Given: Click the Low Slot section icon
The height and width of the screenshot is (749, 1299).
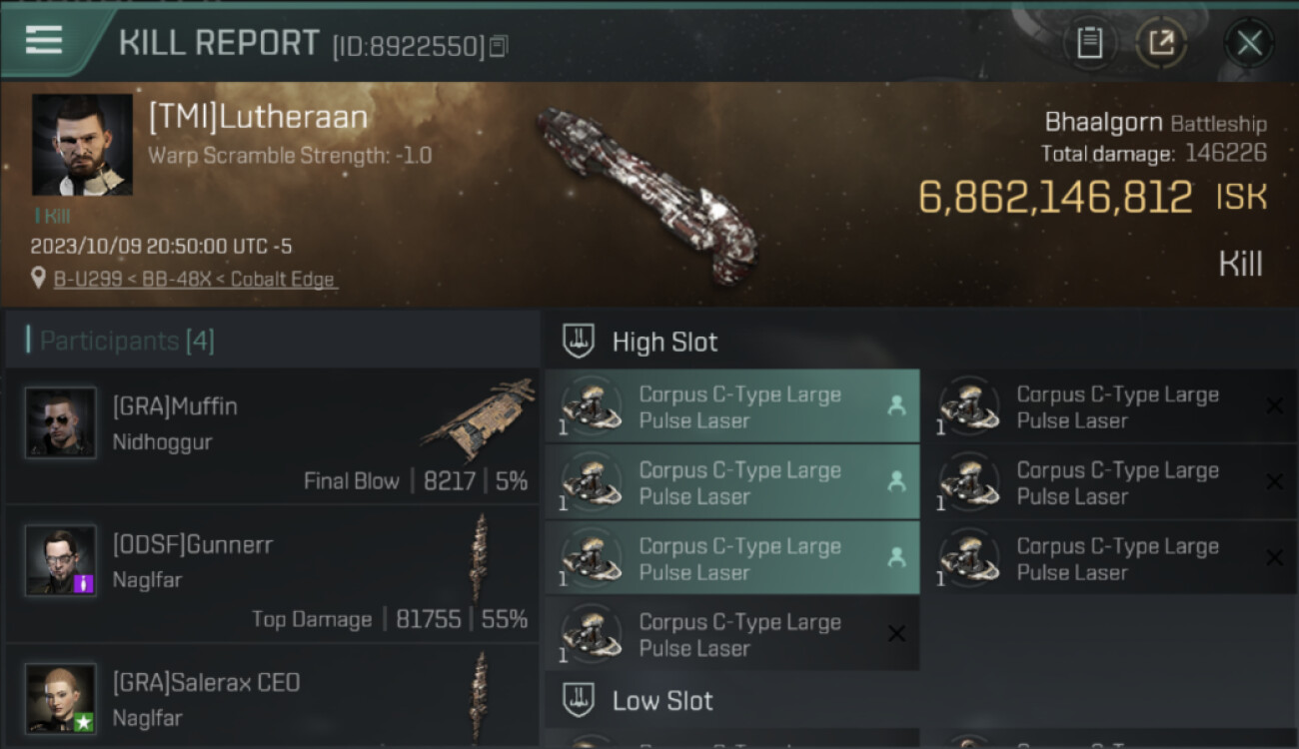Looking at the screenshot, I should [579, 700].
